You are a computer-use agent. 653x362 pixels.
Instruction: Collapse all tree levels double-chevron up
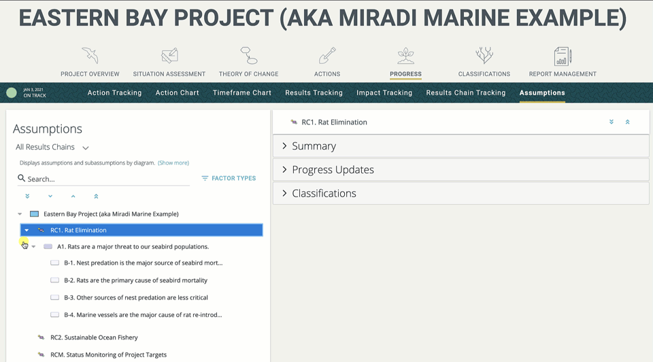[96, 196]
